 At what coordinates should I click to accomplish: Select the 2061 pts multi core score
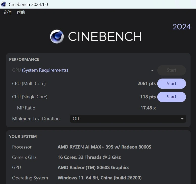(147, 84)
